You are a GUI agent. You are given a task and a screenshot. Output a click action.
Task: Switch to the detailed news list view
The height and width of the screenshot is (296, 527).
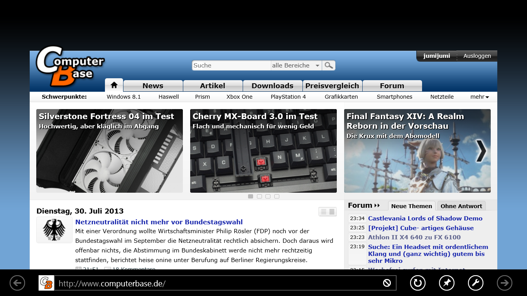click(332, 212)
